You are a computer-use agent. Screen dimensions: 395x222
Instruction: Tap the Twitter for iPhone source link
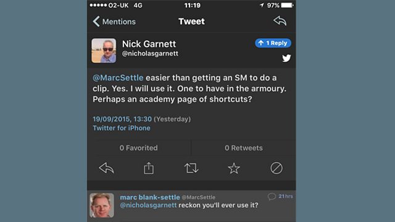pyautogui.click(x=122, y=128)
